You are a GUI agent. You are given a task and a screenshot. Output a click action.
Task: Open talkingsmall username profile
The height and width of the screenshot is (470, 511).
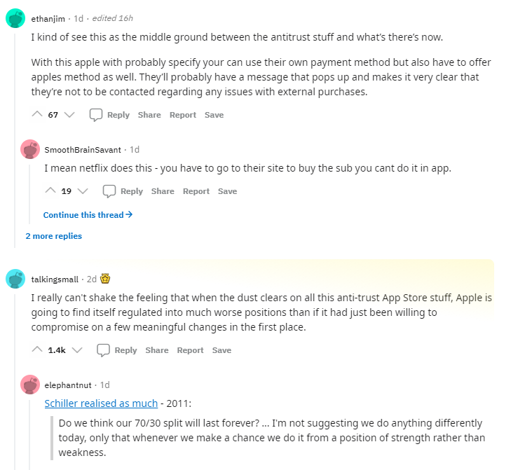click(x=55, y=279)
